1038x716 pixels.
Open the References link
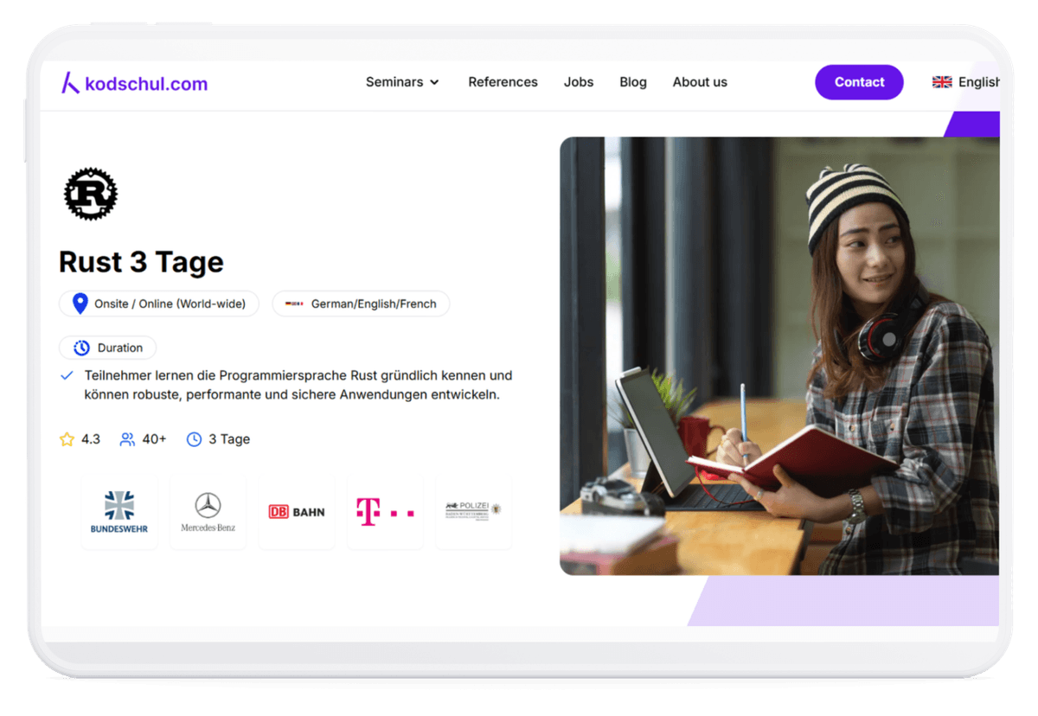503,82
